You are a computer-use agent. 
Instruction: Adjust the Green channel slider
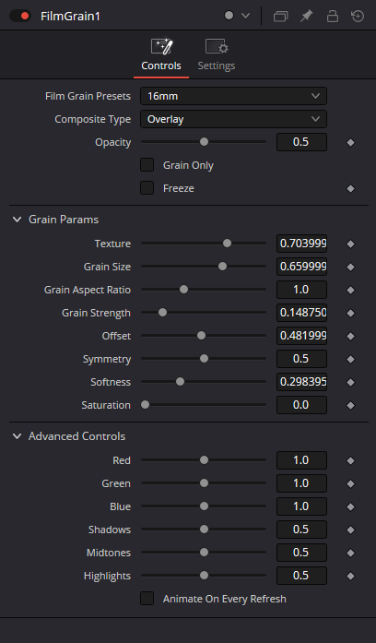[204, 483]
